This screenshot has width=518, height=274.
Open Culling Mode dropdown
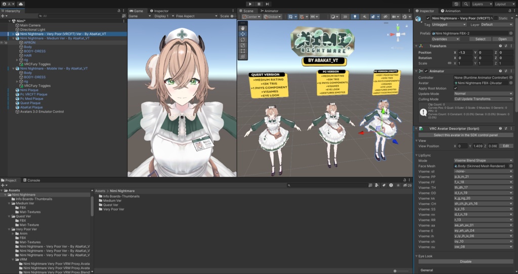tap(483, 99)
